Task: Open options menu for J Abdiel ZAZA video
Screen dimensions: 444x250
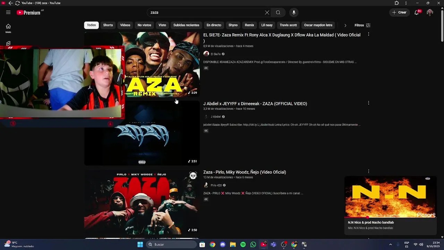Action: (368, 103)
